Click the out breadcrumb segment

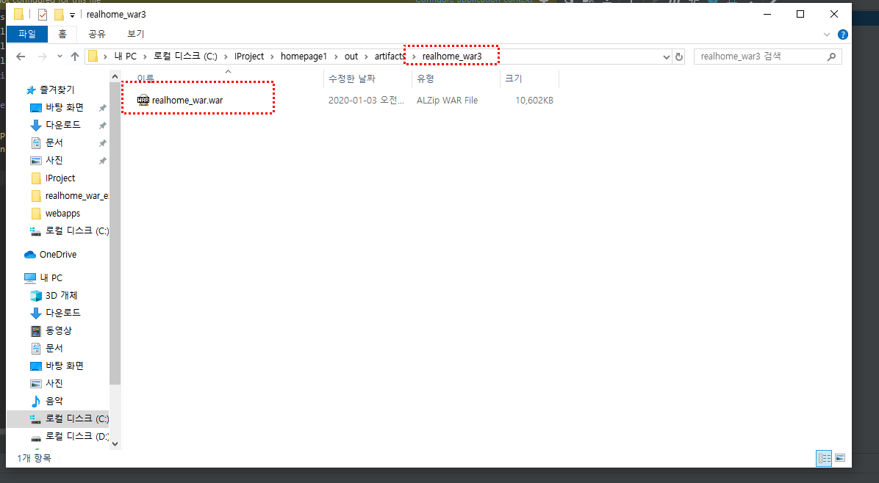tap(351, 57)
